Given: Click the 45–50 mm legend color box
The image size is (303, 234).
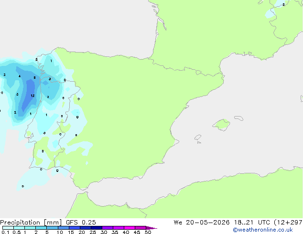Looking at the screenshot, I should point(141,228).
